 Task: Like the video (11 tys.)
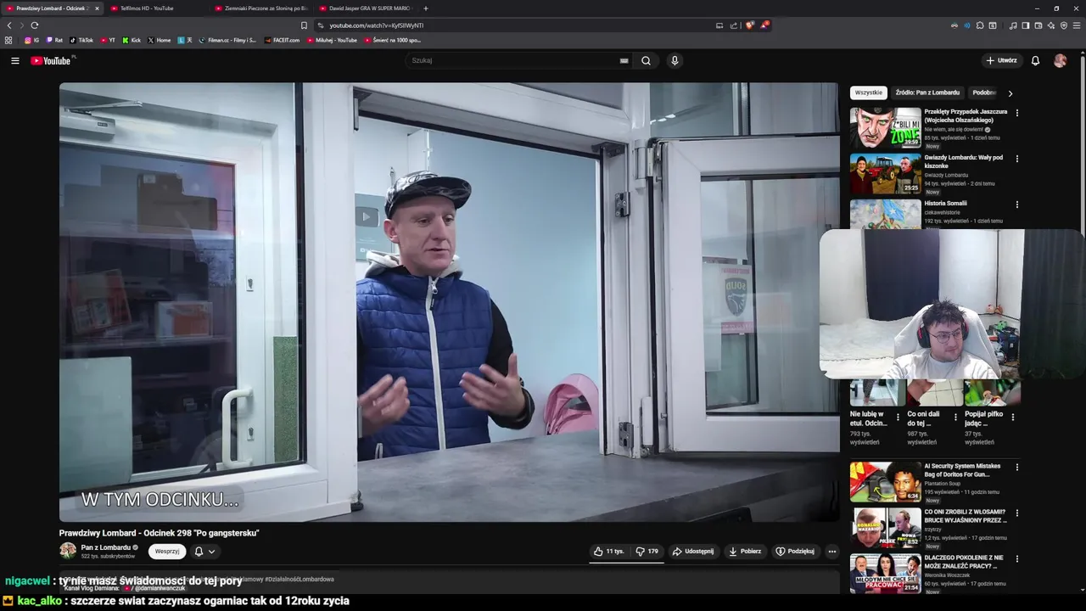(x=609, y=552)
